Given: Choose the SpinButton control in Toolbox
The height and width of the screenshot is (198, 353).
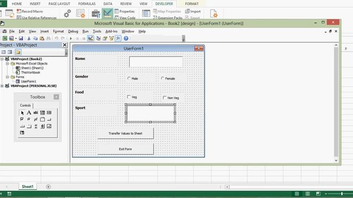Looking at the screenshot, I should [x=42, y=126].
